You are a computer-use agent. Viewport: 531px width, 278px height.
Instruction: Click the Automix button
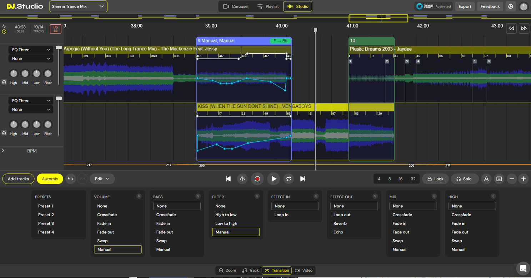pyautogui.click(x=50, y=179)
